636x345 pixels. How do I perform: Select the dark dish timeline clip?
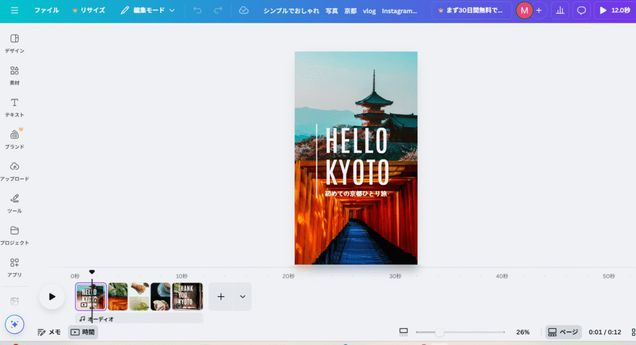[161, 297]
